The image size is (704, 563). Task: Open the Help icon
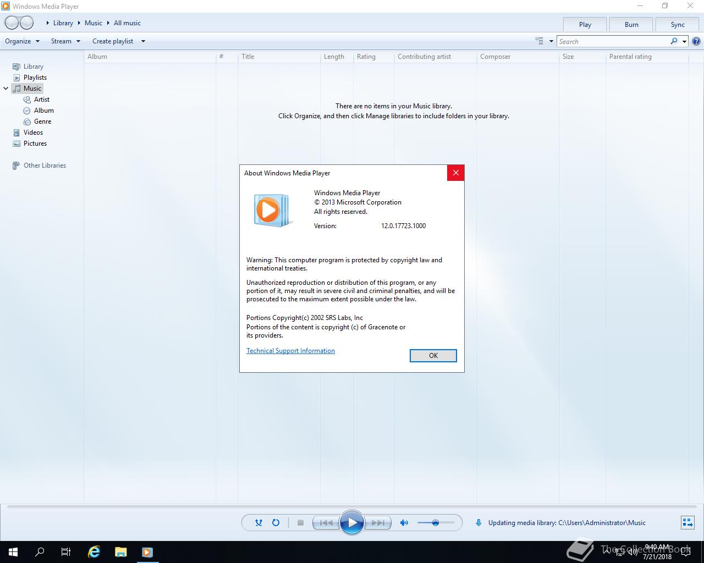696,41
